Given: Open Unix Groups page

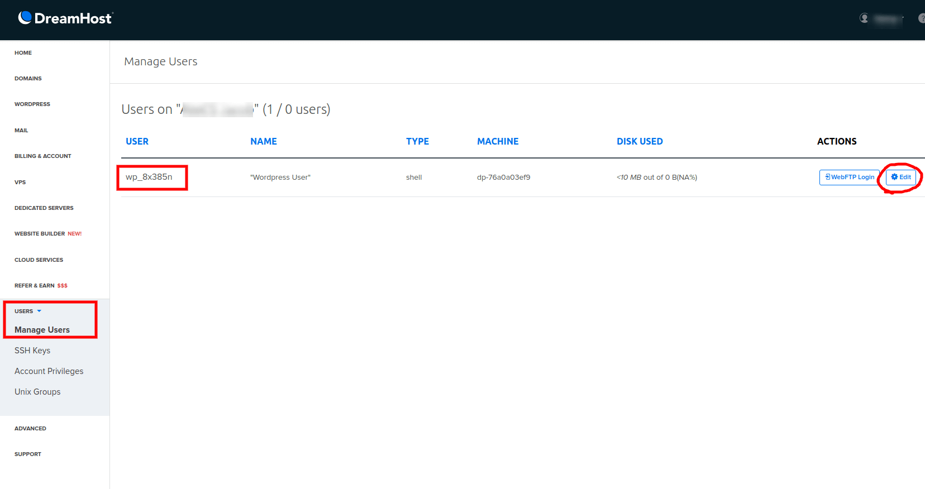Looking at the screenshot, I should (37, 392).
